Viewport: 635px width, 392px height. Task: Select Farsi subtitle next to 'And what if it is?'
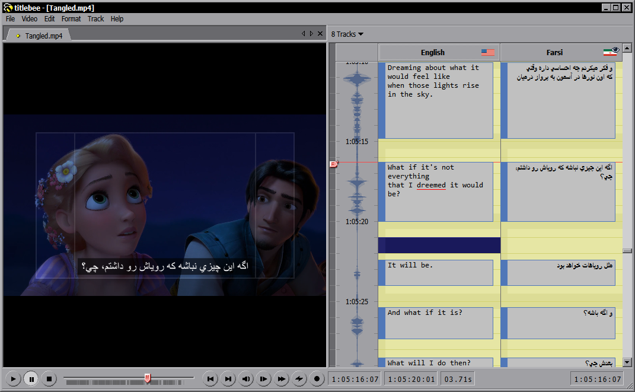(558, 323)
